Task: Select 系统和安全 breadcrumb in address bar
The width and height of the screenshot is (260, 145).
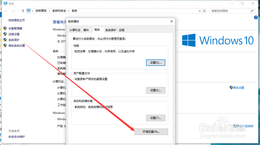Action: [x=59, y=11]
